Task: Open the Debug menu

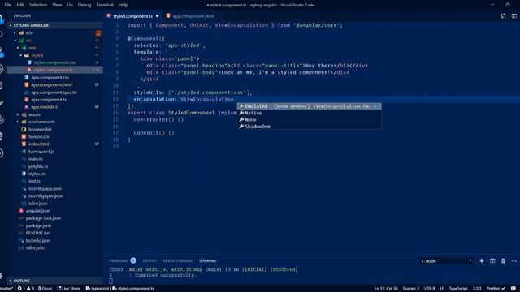Action: click(x=84, y=5)
